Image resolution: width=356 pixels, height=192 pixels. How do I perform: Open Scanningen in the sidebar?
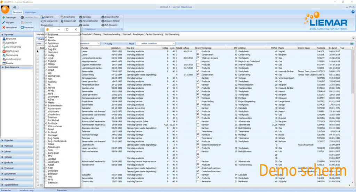9,43
